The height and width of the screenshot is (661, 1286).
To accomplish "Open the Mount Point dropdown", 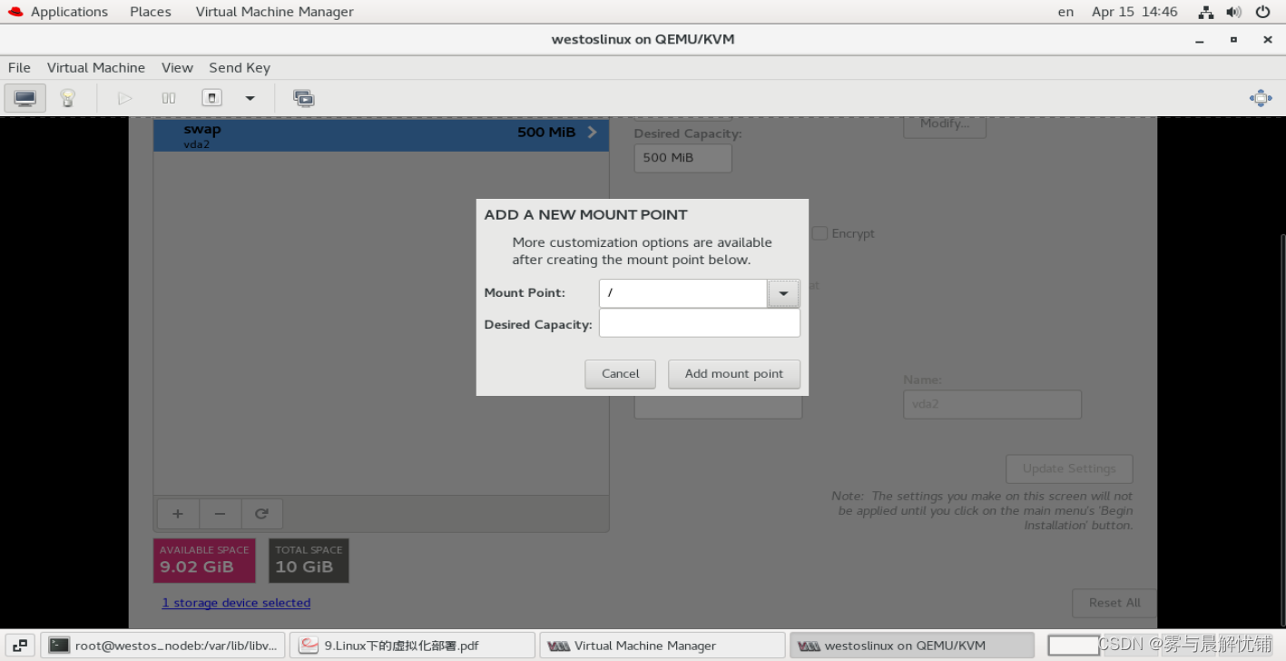I will click(x=782, y=292).
